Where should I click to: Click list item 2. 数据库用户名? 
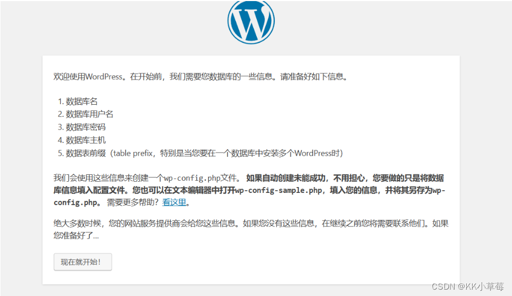click(86, 114)
